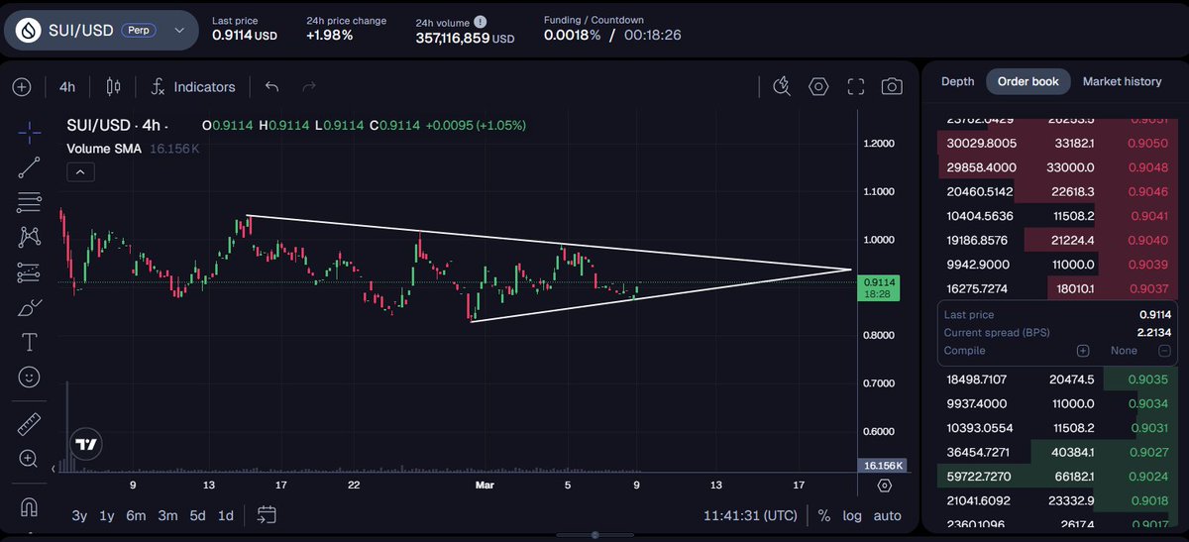This screenshot has width=1189, height=542.
Task: Open the quick search icon
Action: (782, 87)
